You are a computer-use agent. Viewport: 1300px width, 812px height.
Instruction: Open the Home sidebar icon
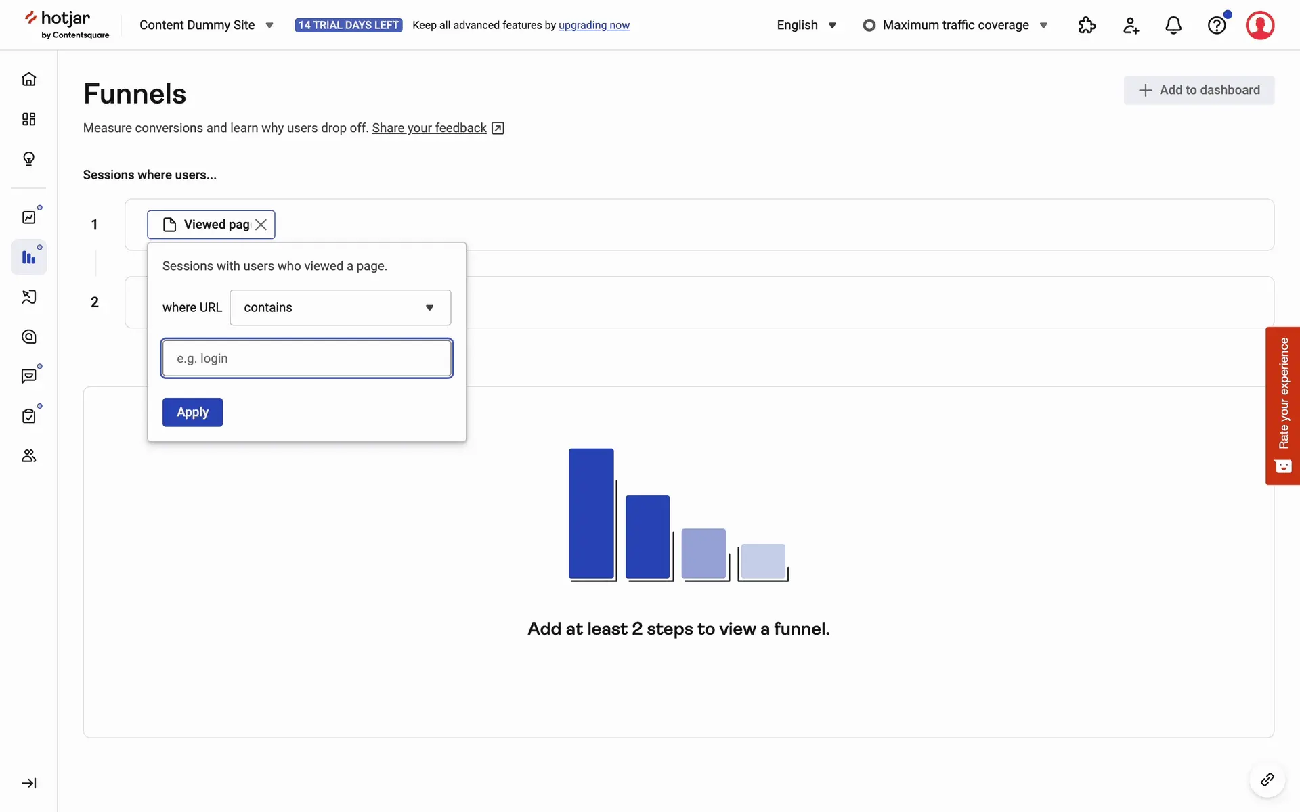[28, 79]
